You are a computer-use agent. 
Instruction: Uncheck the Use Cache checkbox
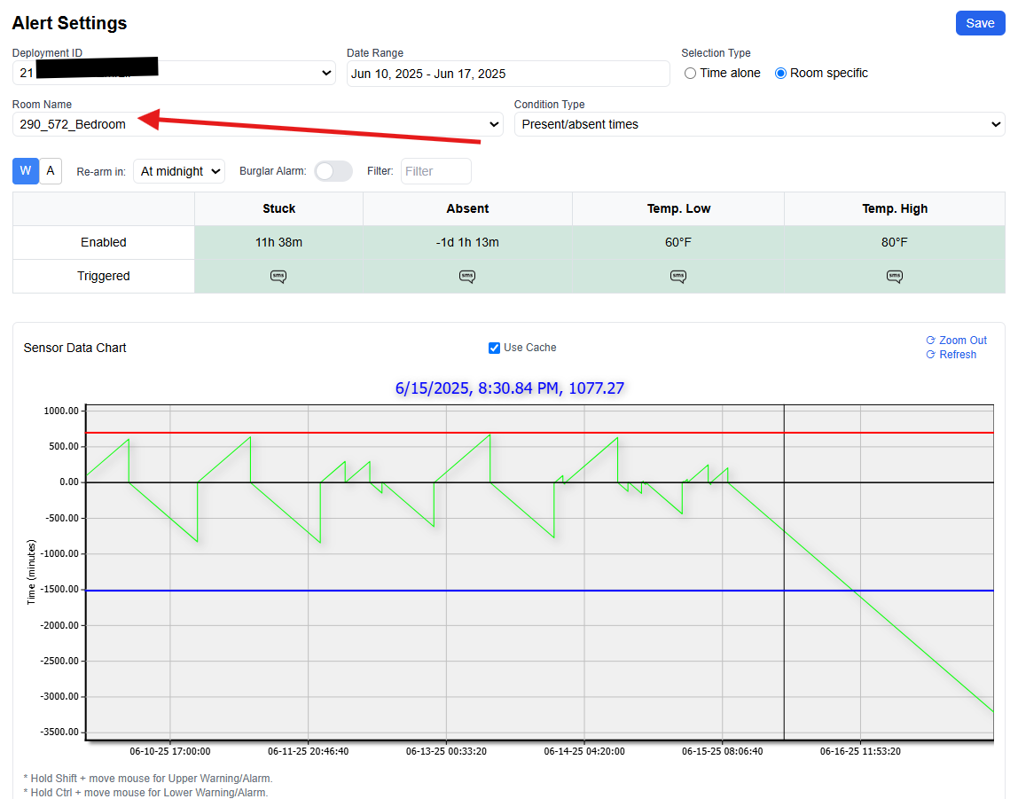[x=495, y=348]
